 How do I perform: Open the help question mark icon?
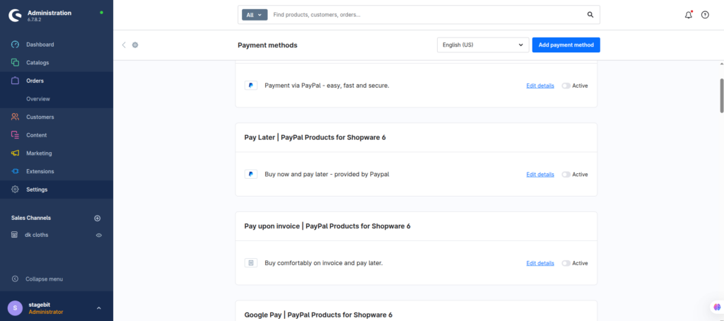(x=705, y=15)
